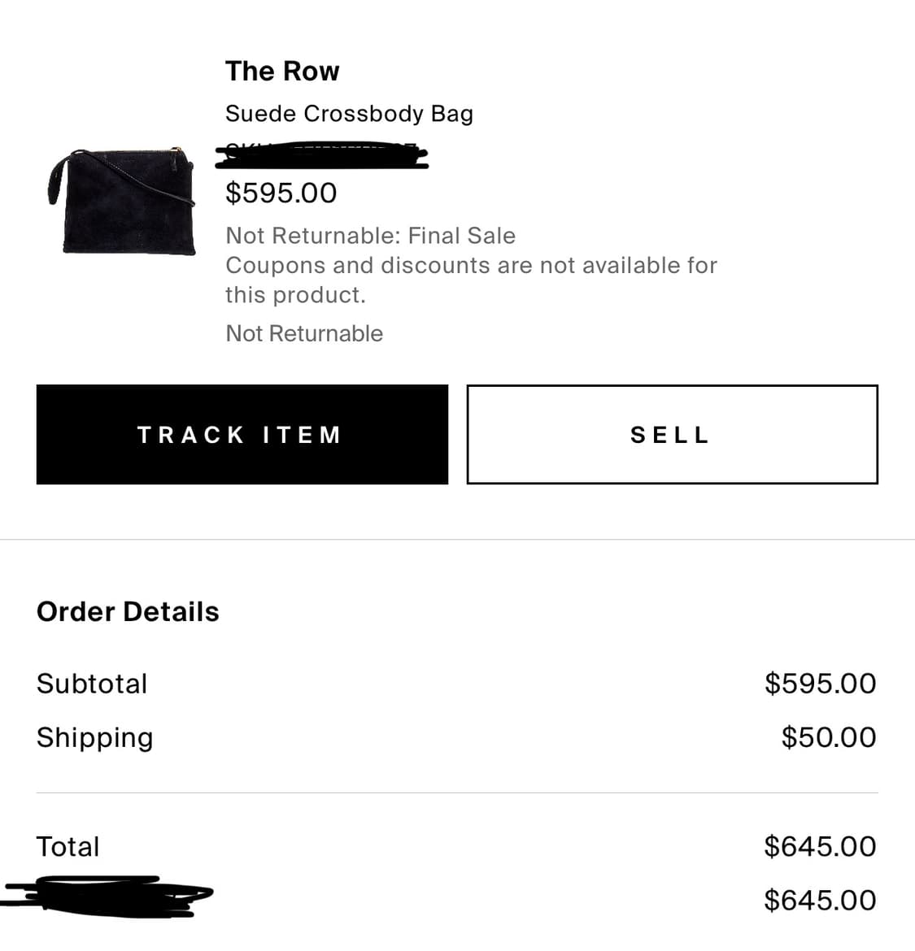Tap the brand name The Row
The height and width of the screenshot is (951, 915).
[282, 72]
